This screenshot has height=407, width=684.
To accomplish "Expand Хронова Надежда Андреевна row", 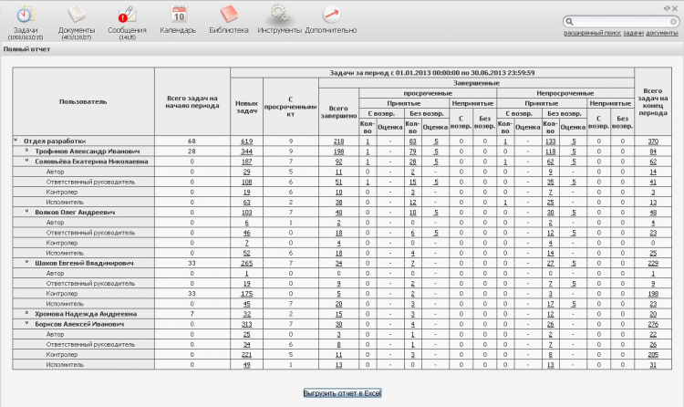I will click(x=26, y=313).
